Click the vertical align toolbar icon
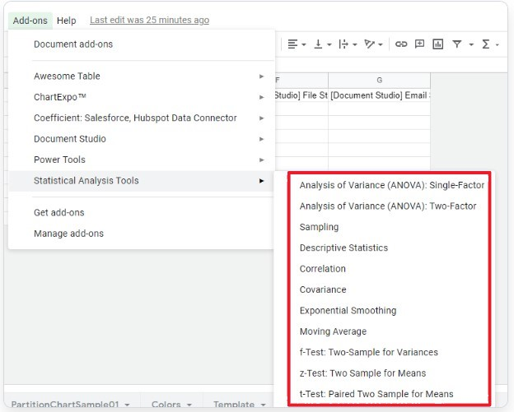The height and width of the screenshot is (412, 514). [x=318, y=44]
